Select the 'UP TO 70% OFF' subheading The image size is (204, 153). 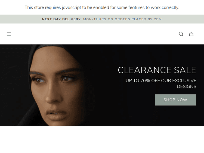pos(161,83)
